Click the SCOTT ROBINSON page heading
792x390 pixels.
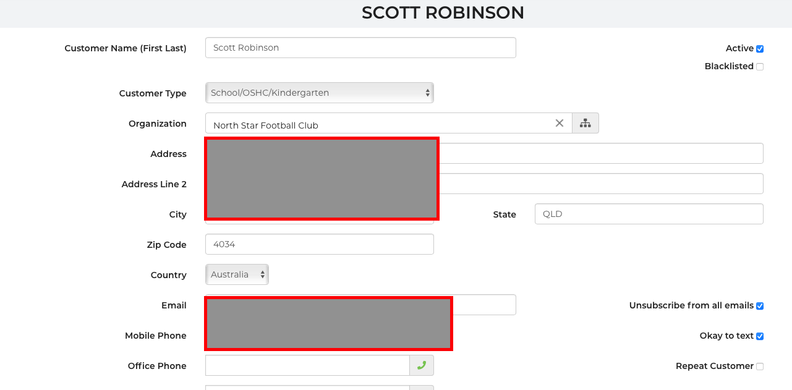[443, 13]
